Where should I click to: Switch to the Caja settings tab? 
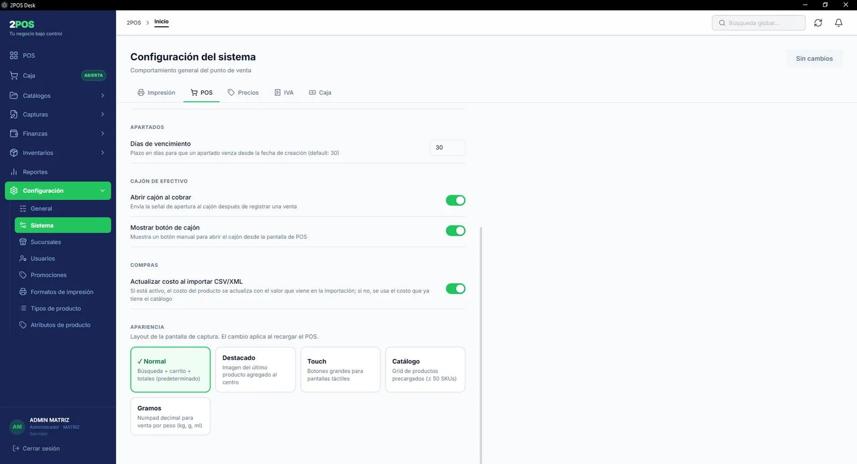[x=320, y=93]
